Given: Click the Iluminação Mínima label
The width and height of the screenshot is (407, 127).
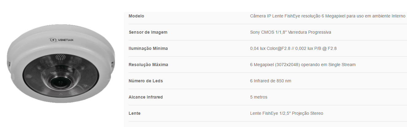Looking at the screenshot, I should (x=148, y=48).
